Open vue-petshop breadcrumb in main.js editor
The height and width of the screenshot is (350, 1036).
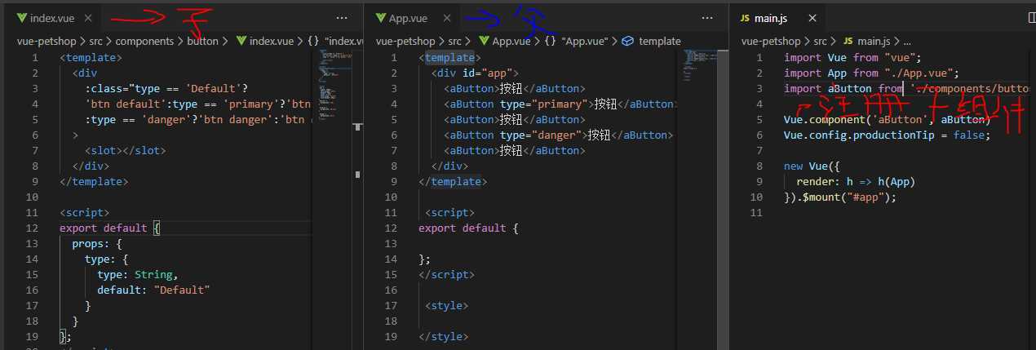[x=770, y=41]
